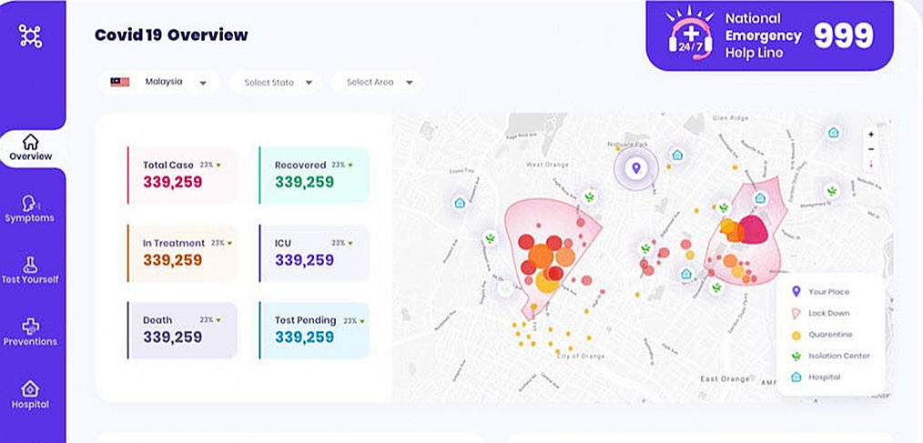Open the Select State dropdown
Image resolution: width=923 pixels, height=443 pixels.
click(x=275, y=83)
